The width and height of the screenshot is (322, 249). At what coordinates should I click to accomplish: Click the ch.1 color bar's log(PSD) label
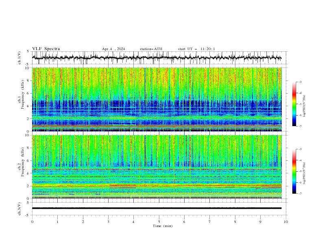pos(305,106)
